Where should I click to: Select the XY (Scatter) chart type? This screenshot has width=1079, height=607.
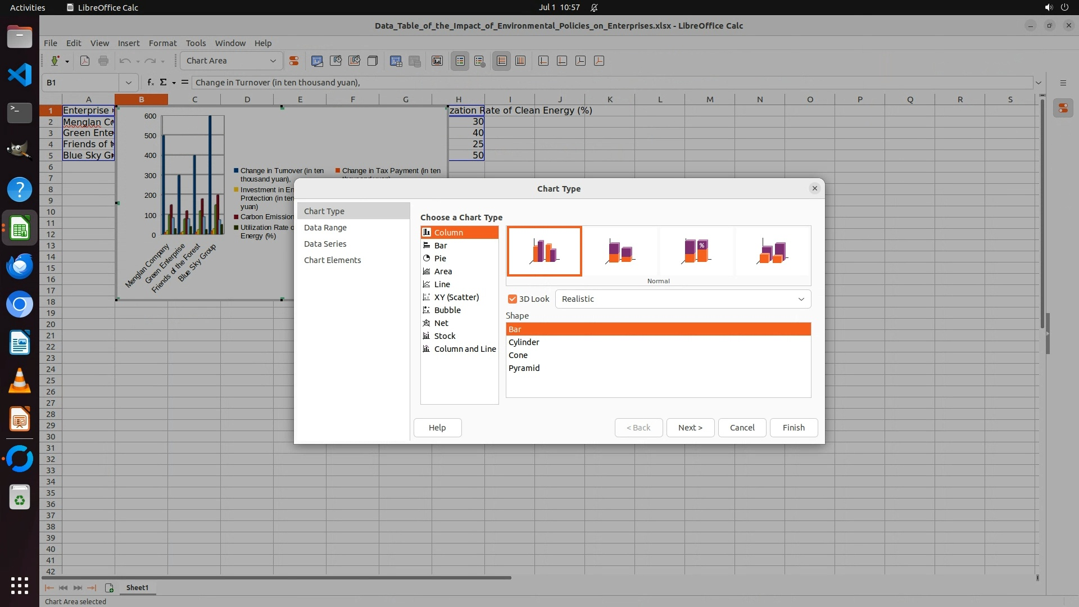(x=456, y=297)
